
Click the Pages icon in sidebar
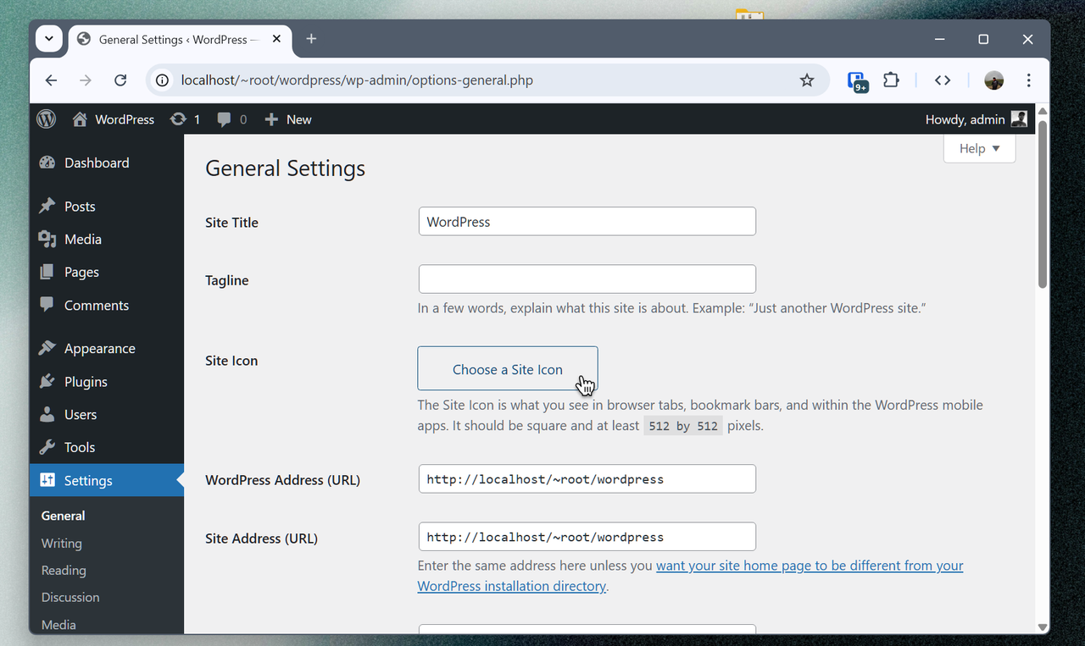47,272
